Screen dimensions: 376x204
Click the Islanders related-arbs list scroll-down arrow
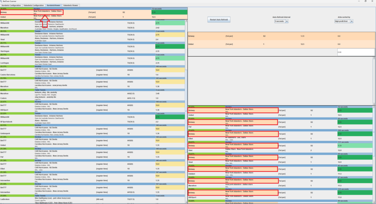[x=374, y=202]
